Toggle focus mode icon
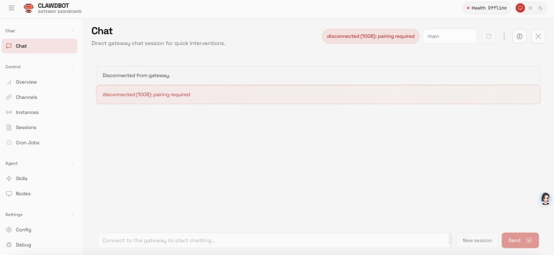 538,36
